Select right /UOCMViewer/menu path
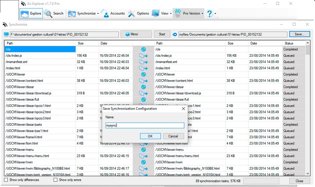The image size is (315, 187). (169, 150)
